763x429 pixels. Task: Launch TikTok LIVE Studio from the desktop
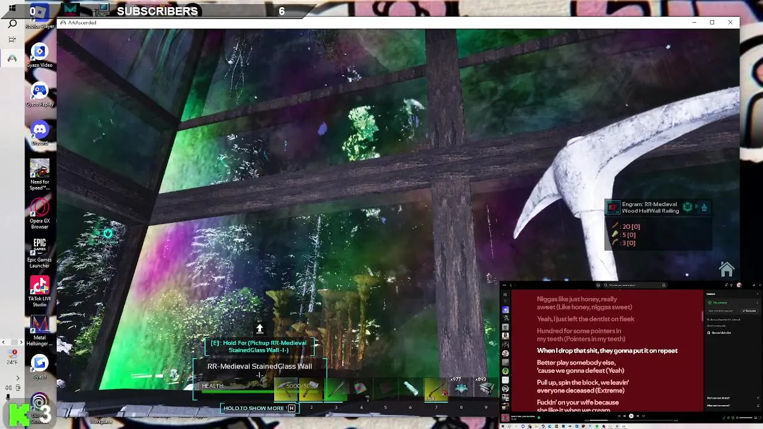coord(39,292)
